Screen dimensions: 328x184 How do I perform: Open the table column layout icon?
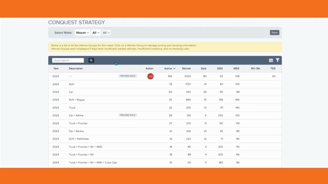pyautogui.click(x=271, y=60)
